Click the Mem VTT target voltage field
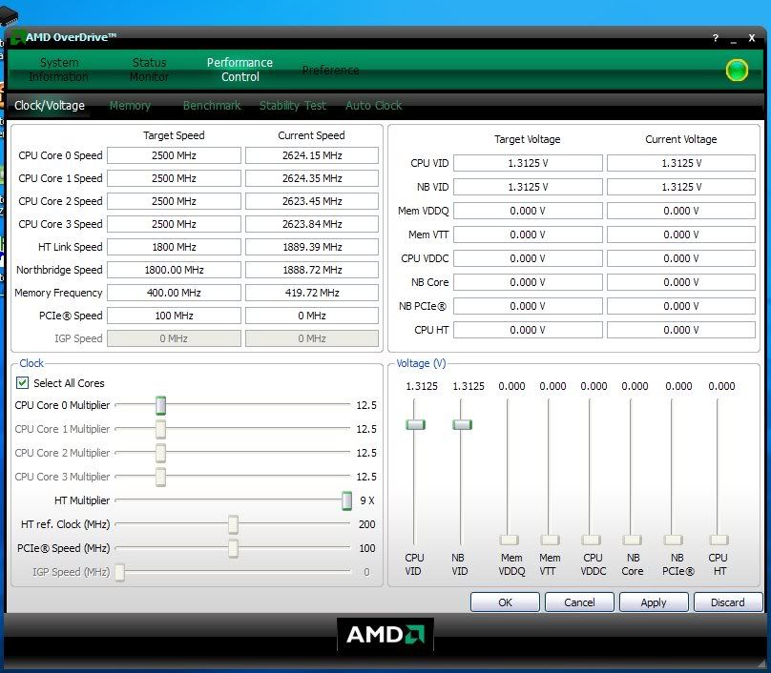This screenshot has width=771, height=673. point(528,235)
